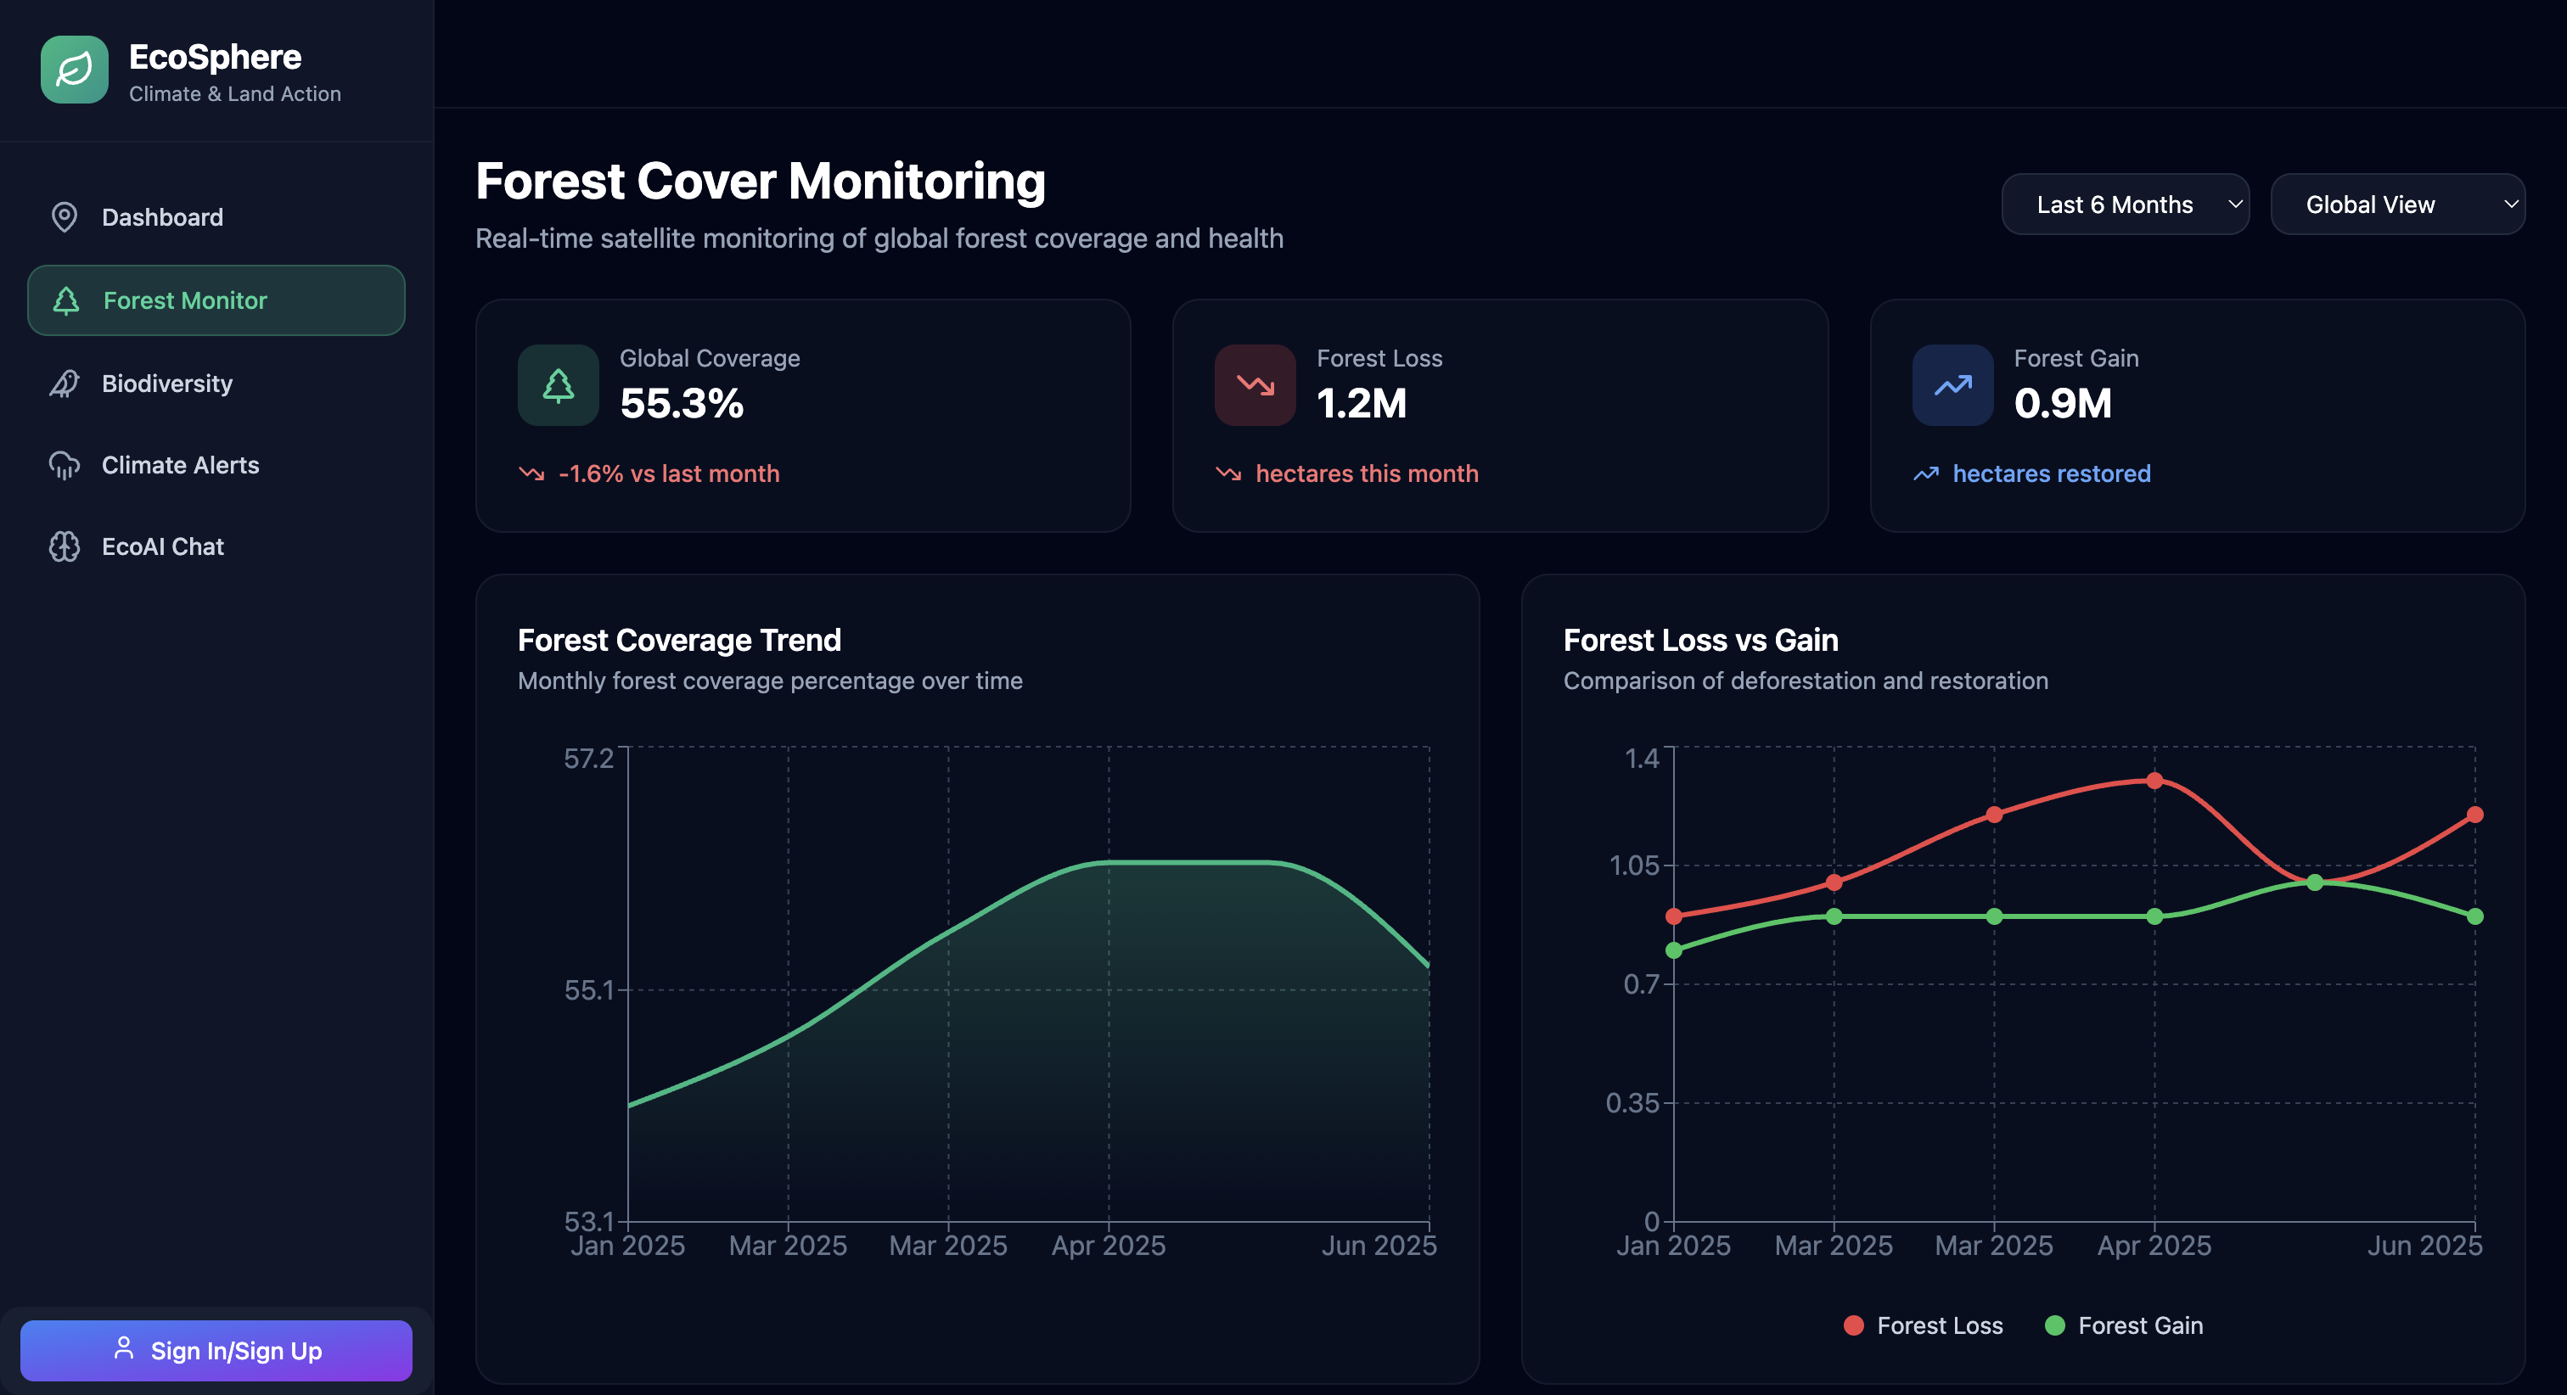Click the EcoSphere leaf logo icon
Screen dimensions: 2567x1395
click(74, 70)
